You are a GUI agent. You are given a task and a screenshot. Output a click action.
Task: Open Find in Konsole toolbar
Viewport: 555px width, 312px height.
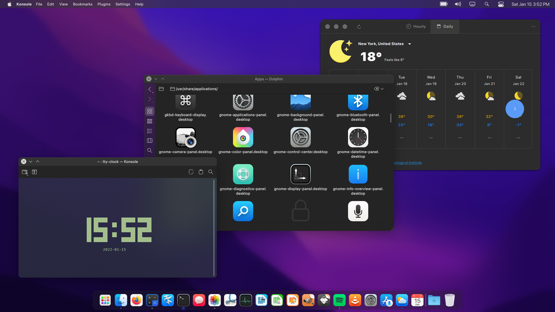click(211, 172)
